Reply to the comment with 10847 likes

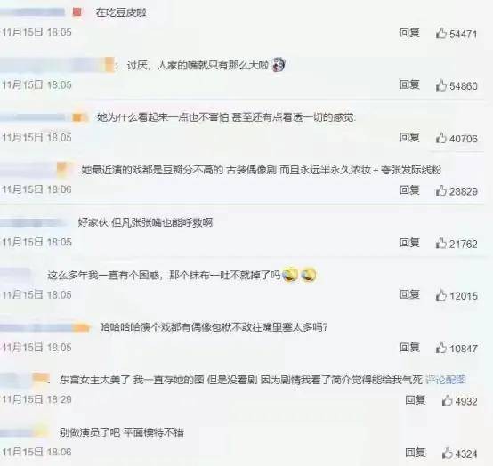[409, 347]
